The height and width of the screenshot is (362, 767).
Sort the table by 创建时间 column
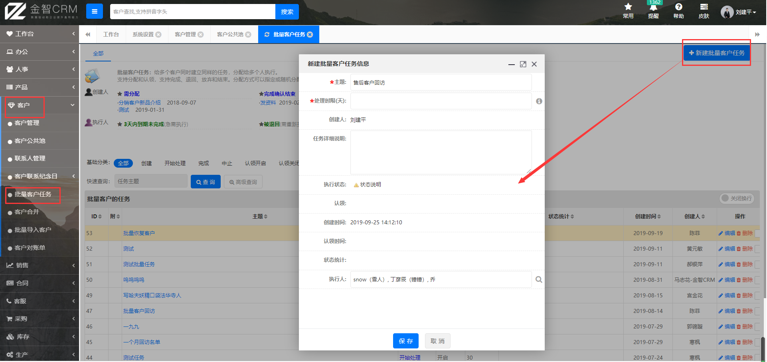(648, 216)
